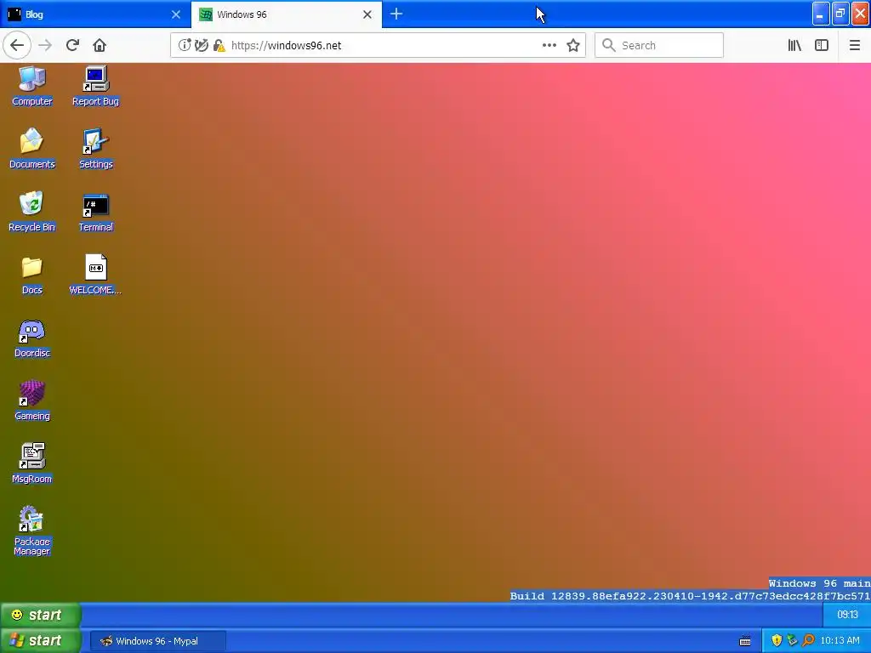871x653 pixels.
Task: Open the Computer desktop icon
Action: 31,86
